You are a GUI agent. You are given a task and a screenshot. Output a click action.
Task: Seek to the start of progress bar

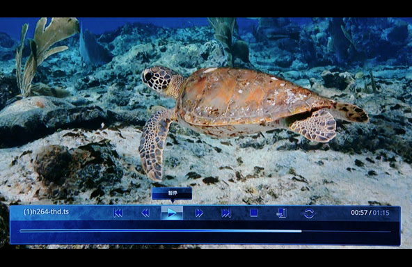click(x=21, y=232)
